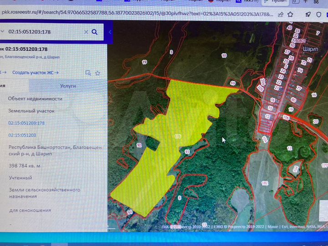328x246 pixels.
Task: Open search type dropdown beside cadastral number
Action: (x=2, y=32)
